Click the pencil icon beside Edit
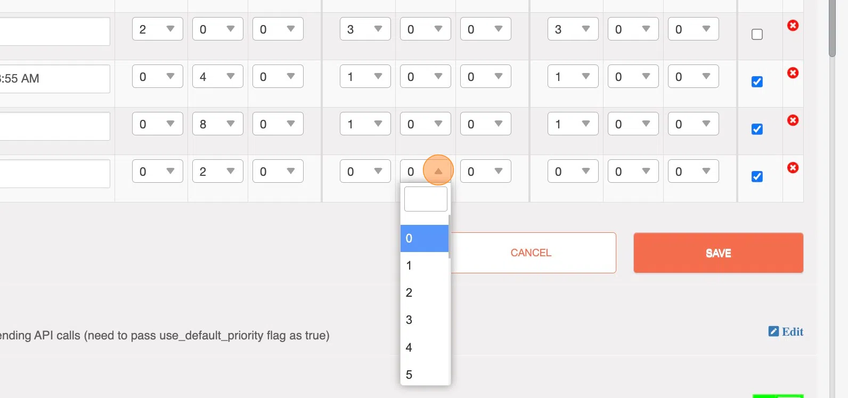Viewport: 848px width, 398px height. tap(773, 331)
